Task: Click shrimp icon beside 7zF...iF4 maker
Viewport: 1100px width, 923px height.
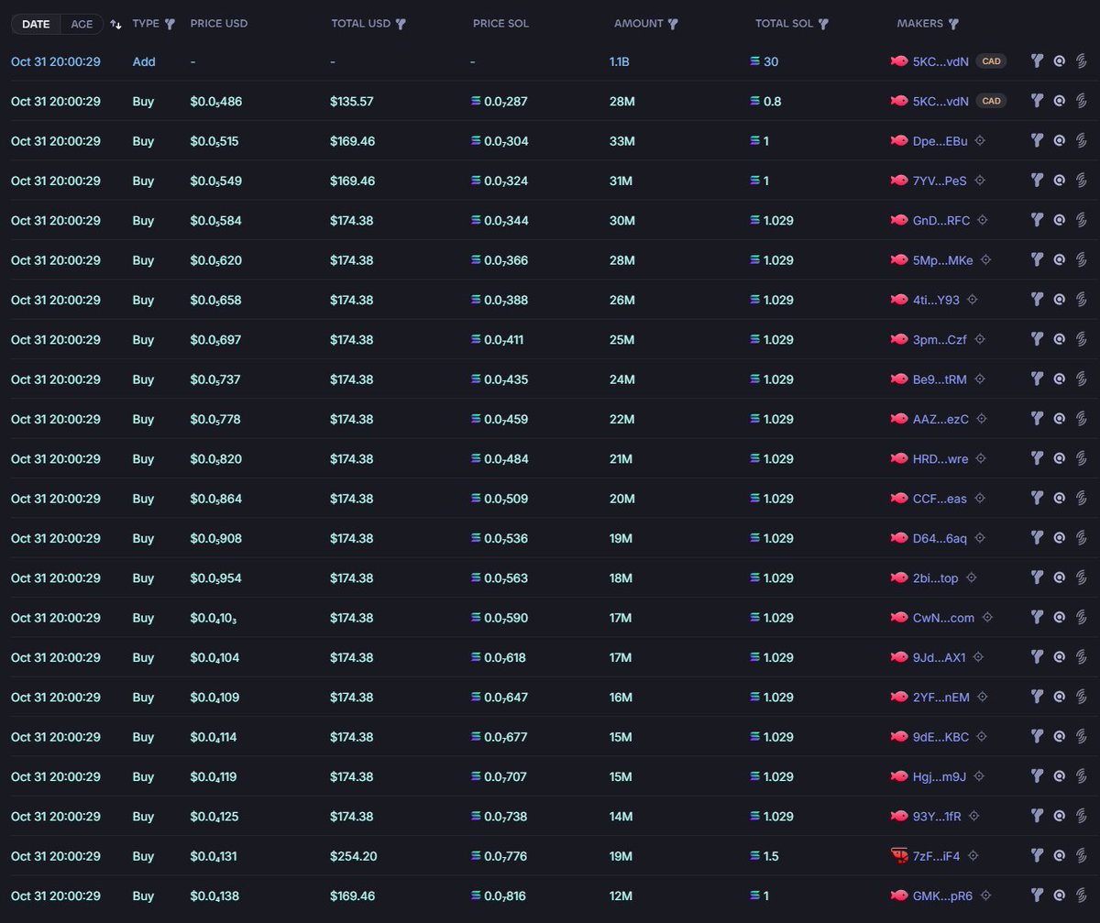Action: (x=899, y=856)
